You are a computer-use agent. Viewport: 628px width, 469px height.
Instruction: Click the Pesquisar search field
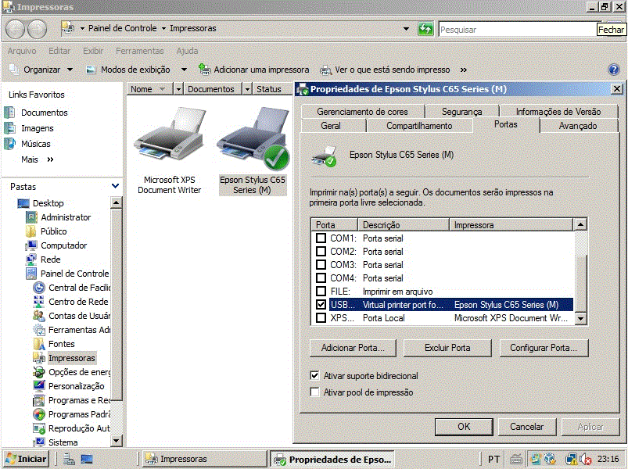point(517,29)
